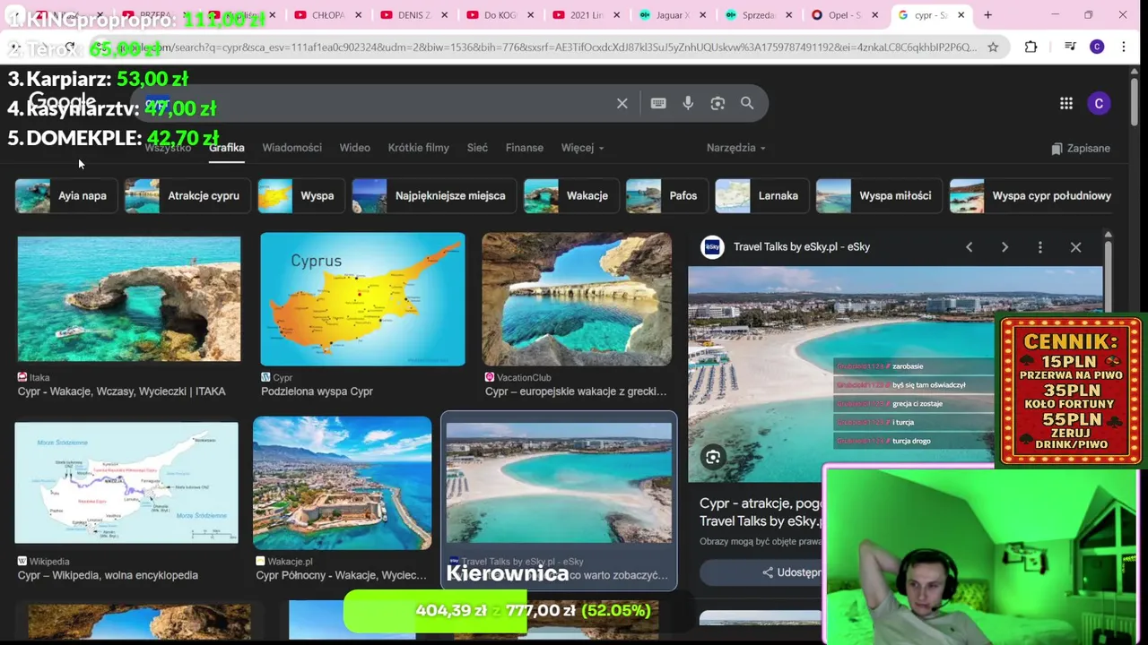Image resolution: width=1148 pixels, height=645 pixels.
Task: Open the Google account avatar on the page
Action: (1099, 104)
